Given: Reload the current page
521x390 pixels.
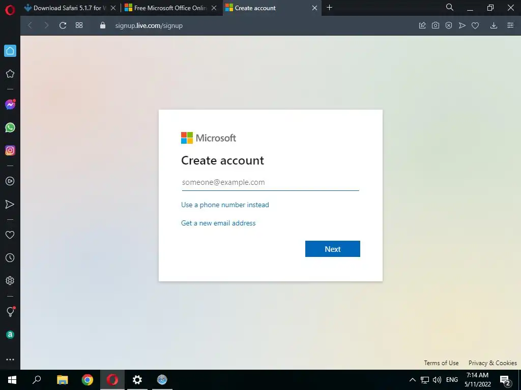Looking at the screenshot, I should pos(63,25).
